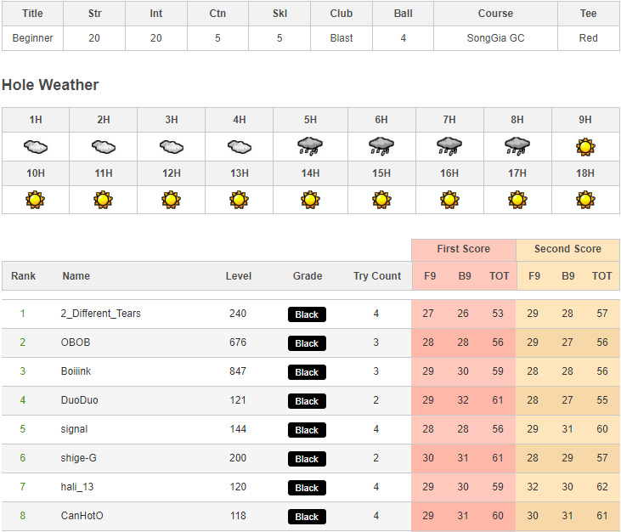Click the cloudy icon under 3H

(172, 146)
